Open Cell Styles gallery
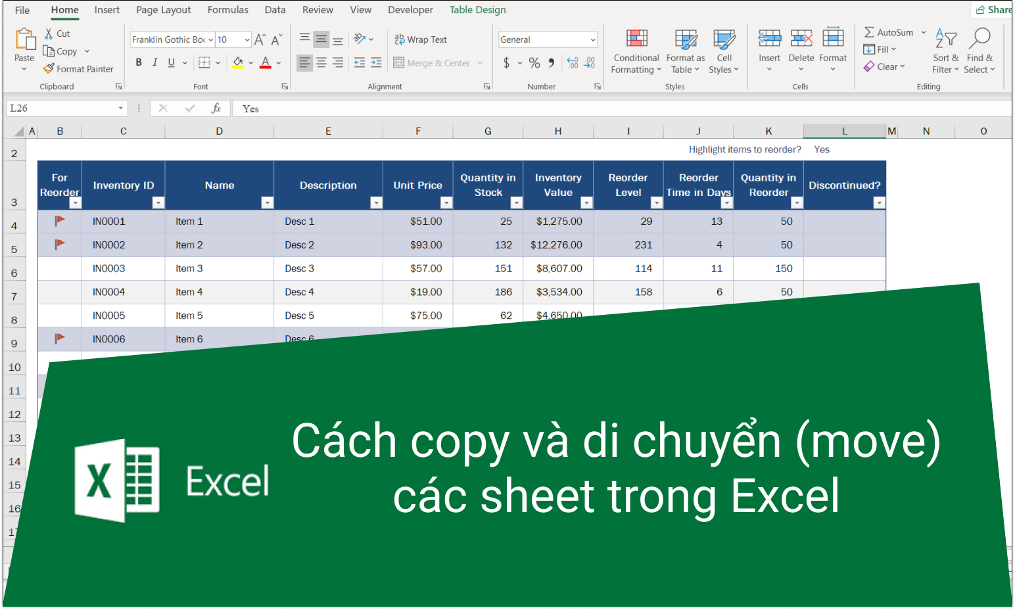The width and height of the screenshot is (1015, 610). click(724, 51)
